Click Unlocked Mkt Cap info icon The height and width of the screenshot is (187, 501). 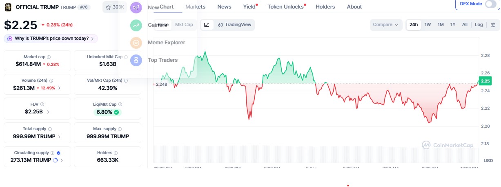pyautogui.click(x=126, y=57)
